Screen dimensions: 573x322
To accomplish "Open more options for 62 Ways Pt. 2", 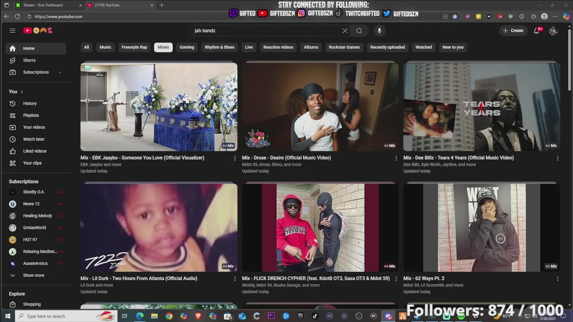I will [x=558, y=279].
